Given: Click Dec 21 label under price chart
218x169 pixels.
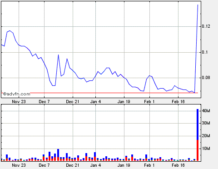Looking at the screenshot, I should pyautogui.click(x=73, y=102).
